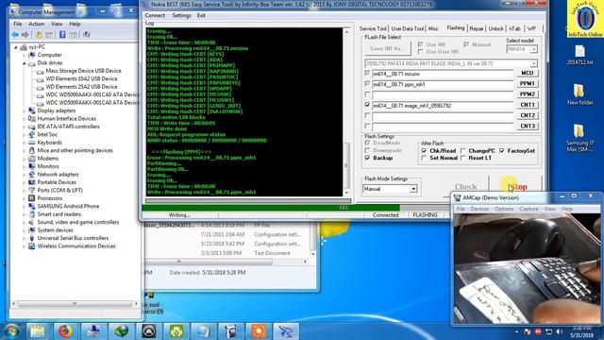Image resolution: width=604 pixels, height=340 pixels.
Task: Click the CNT2 file button
Action: pos(528,115)
